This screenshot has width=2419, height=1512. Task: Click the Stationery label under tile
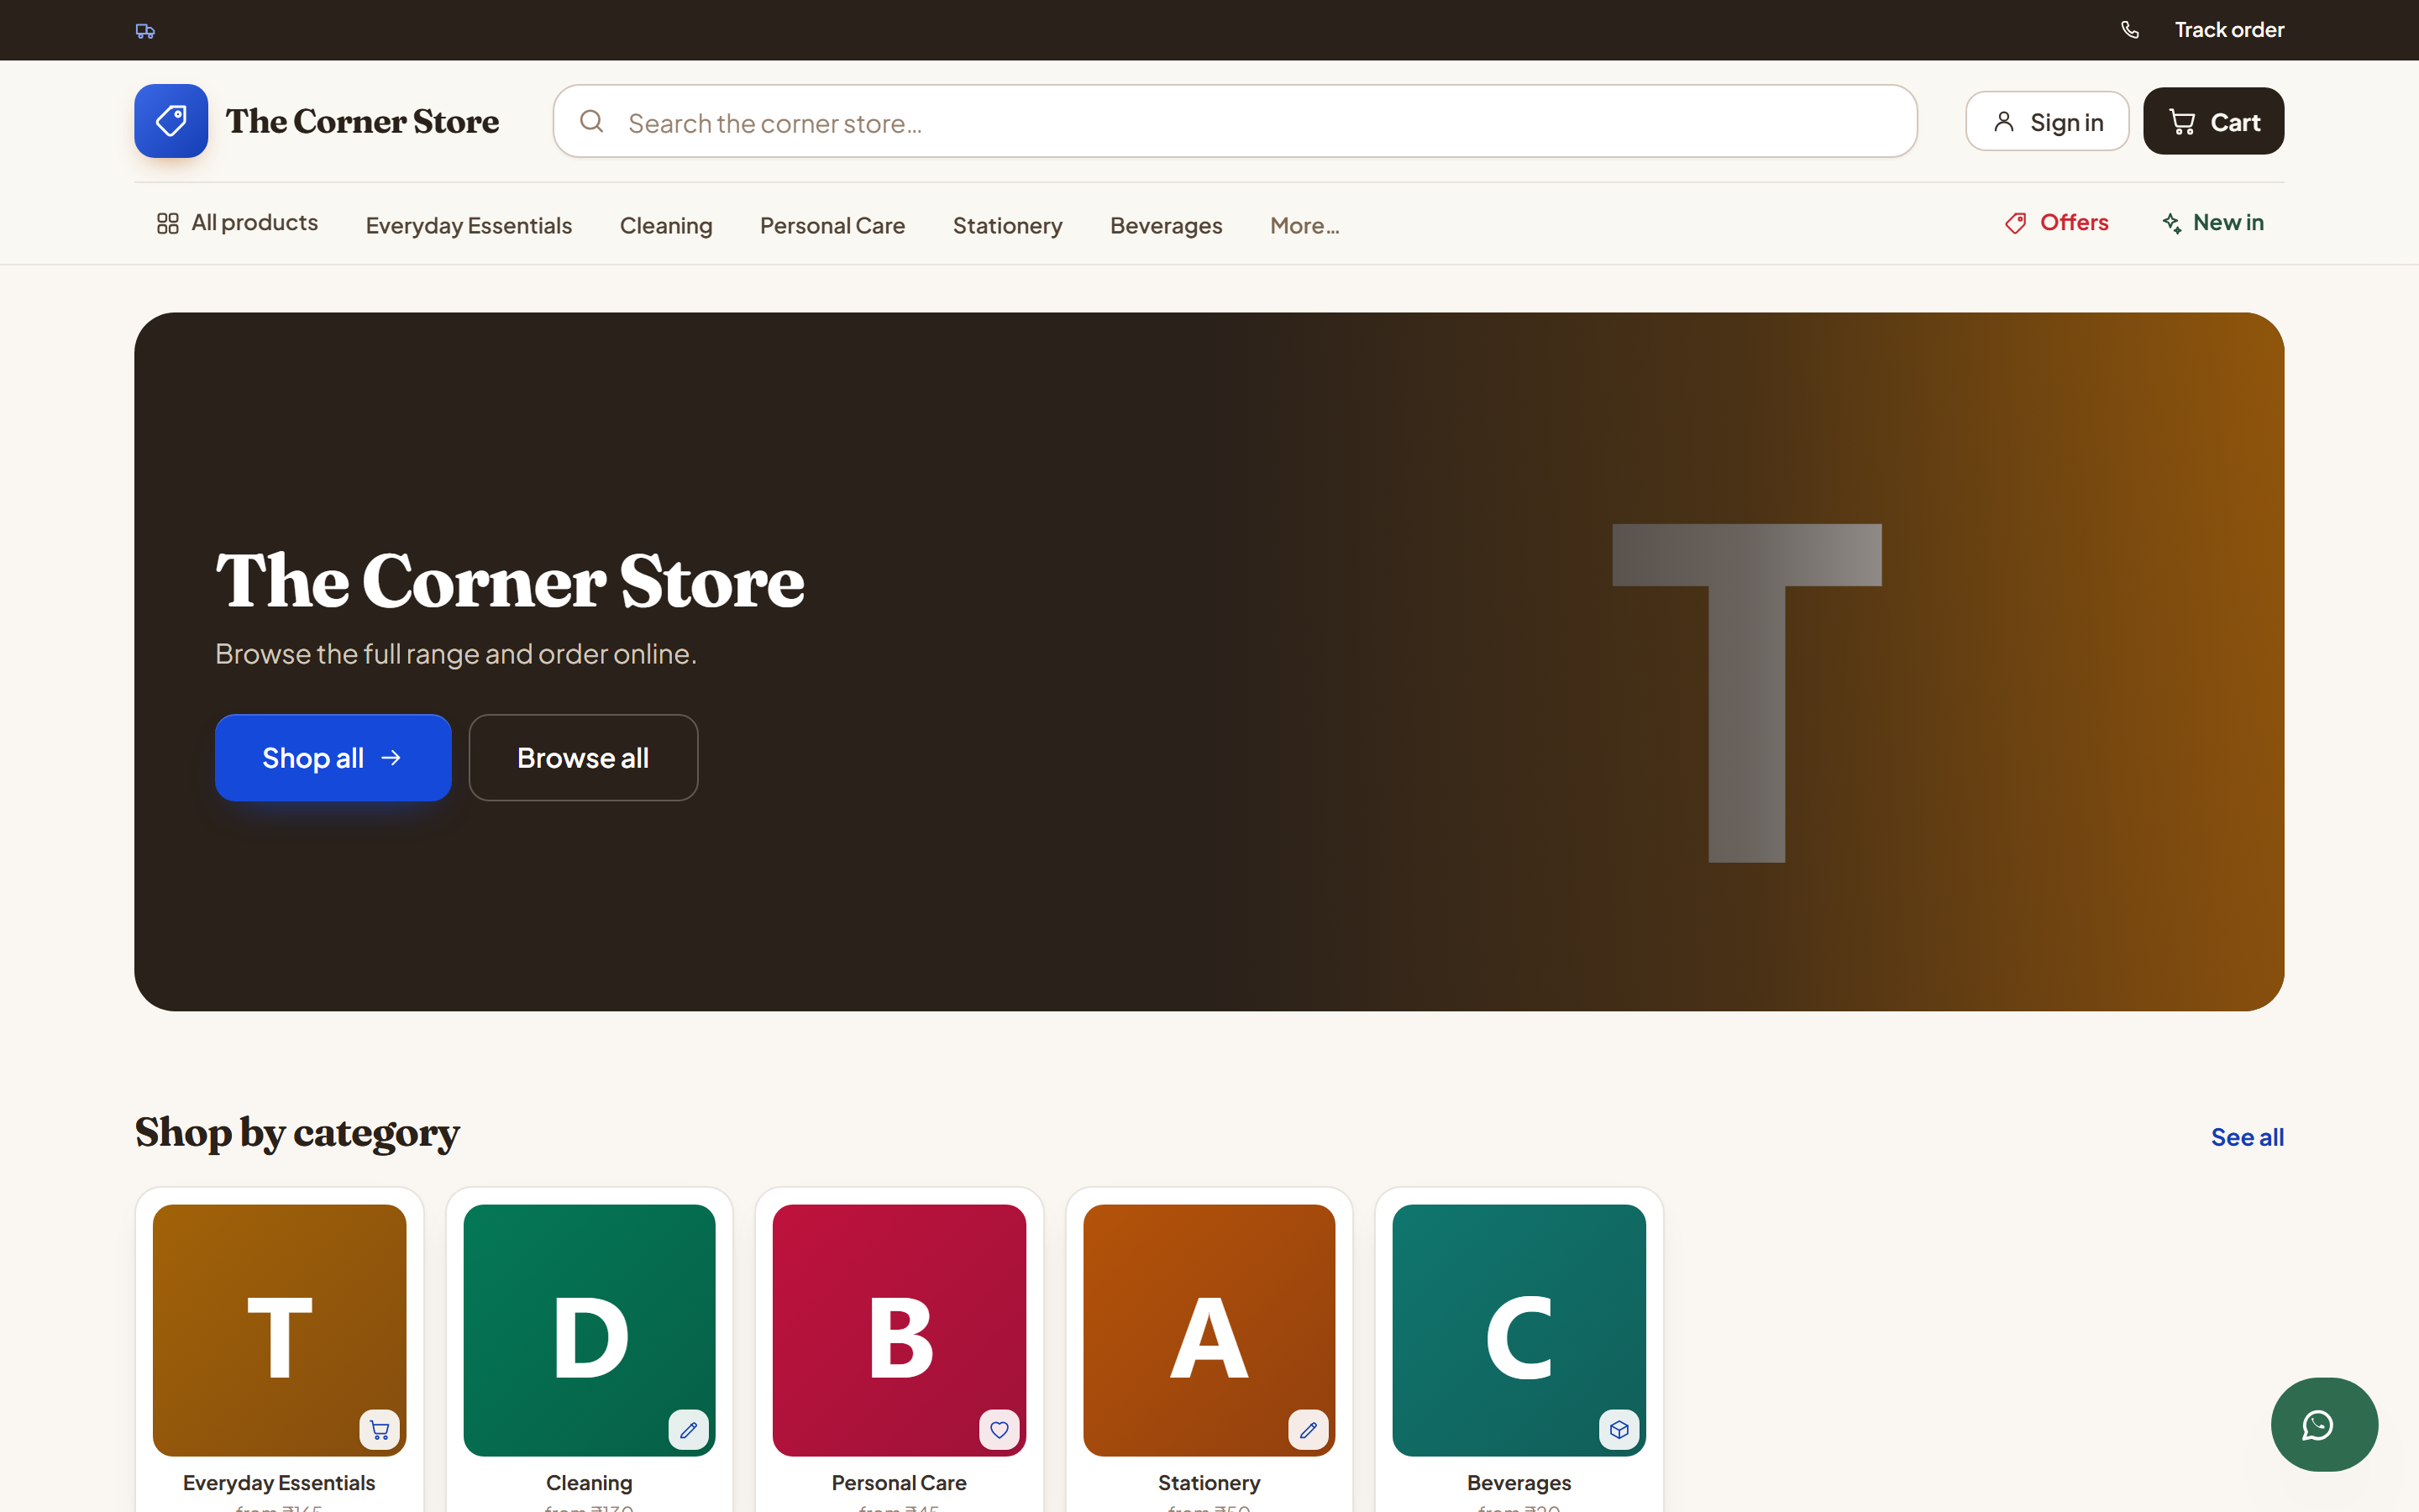[1209, 1482]
